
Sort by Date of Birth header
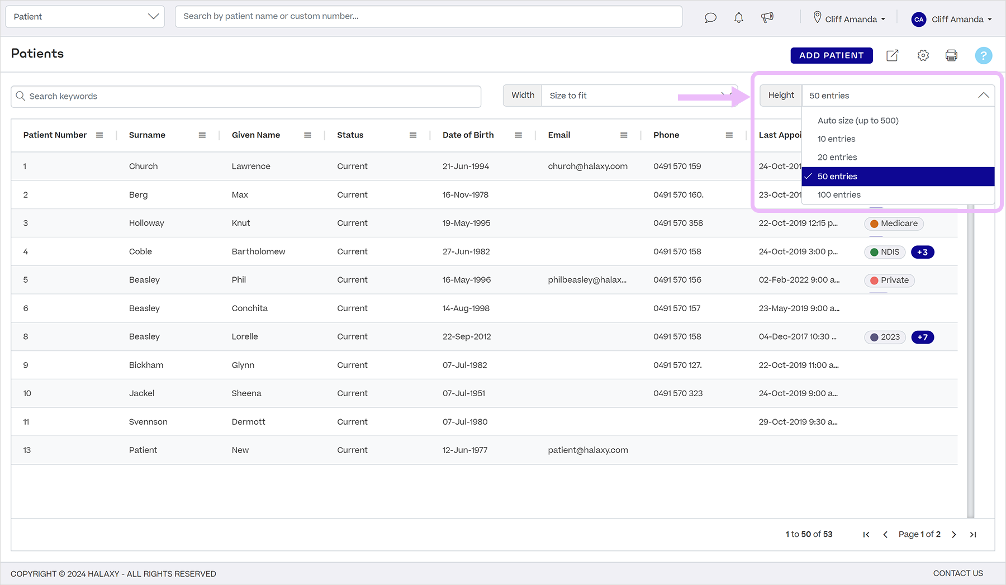tap(468, 135)
